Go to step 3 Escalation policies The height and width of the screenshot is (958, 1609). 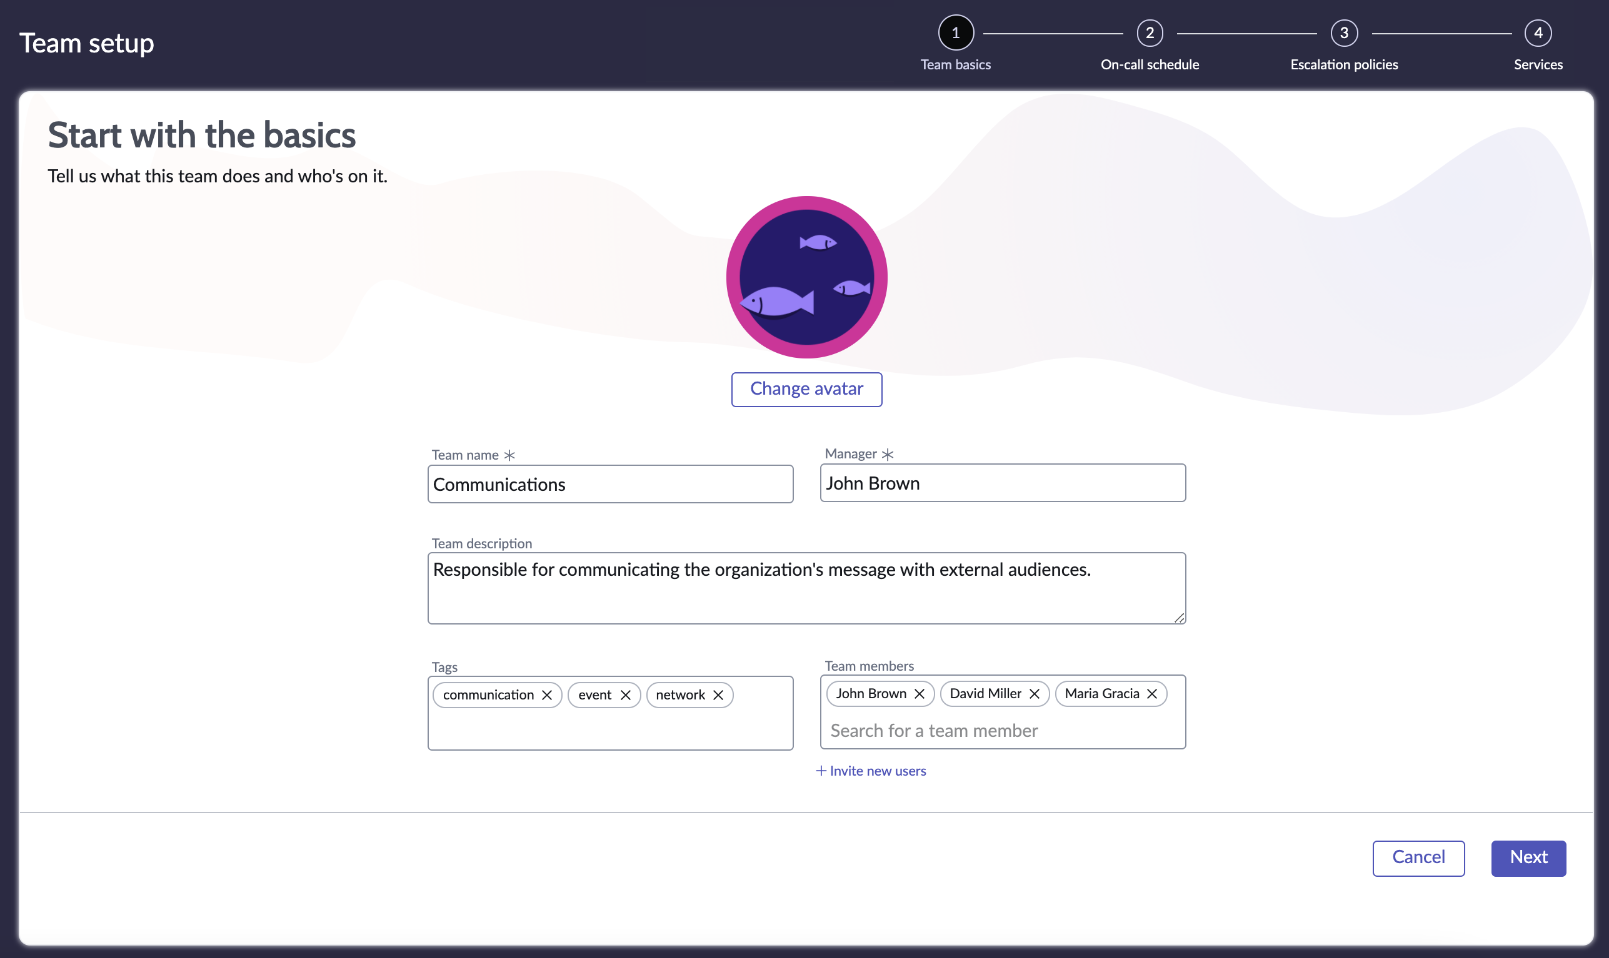(1344, 33)
